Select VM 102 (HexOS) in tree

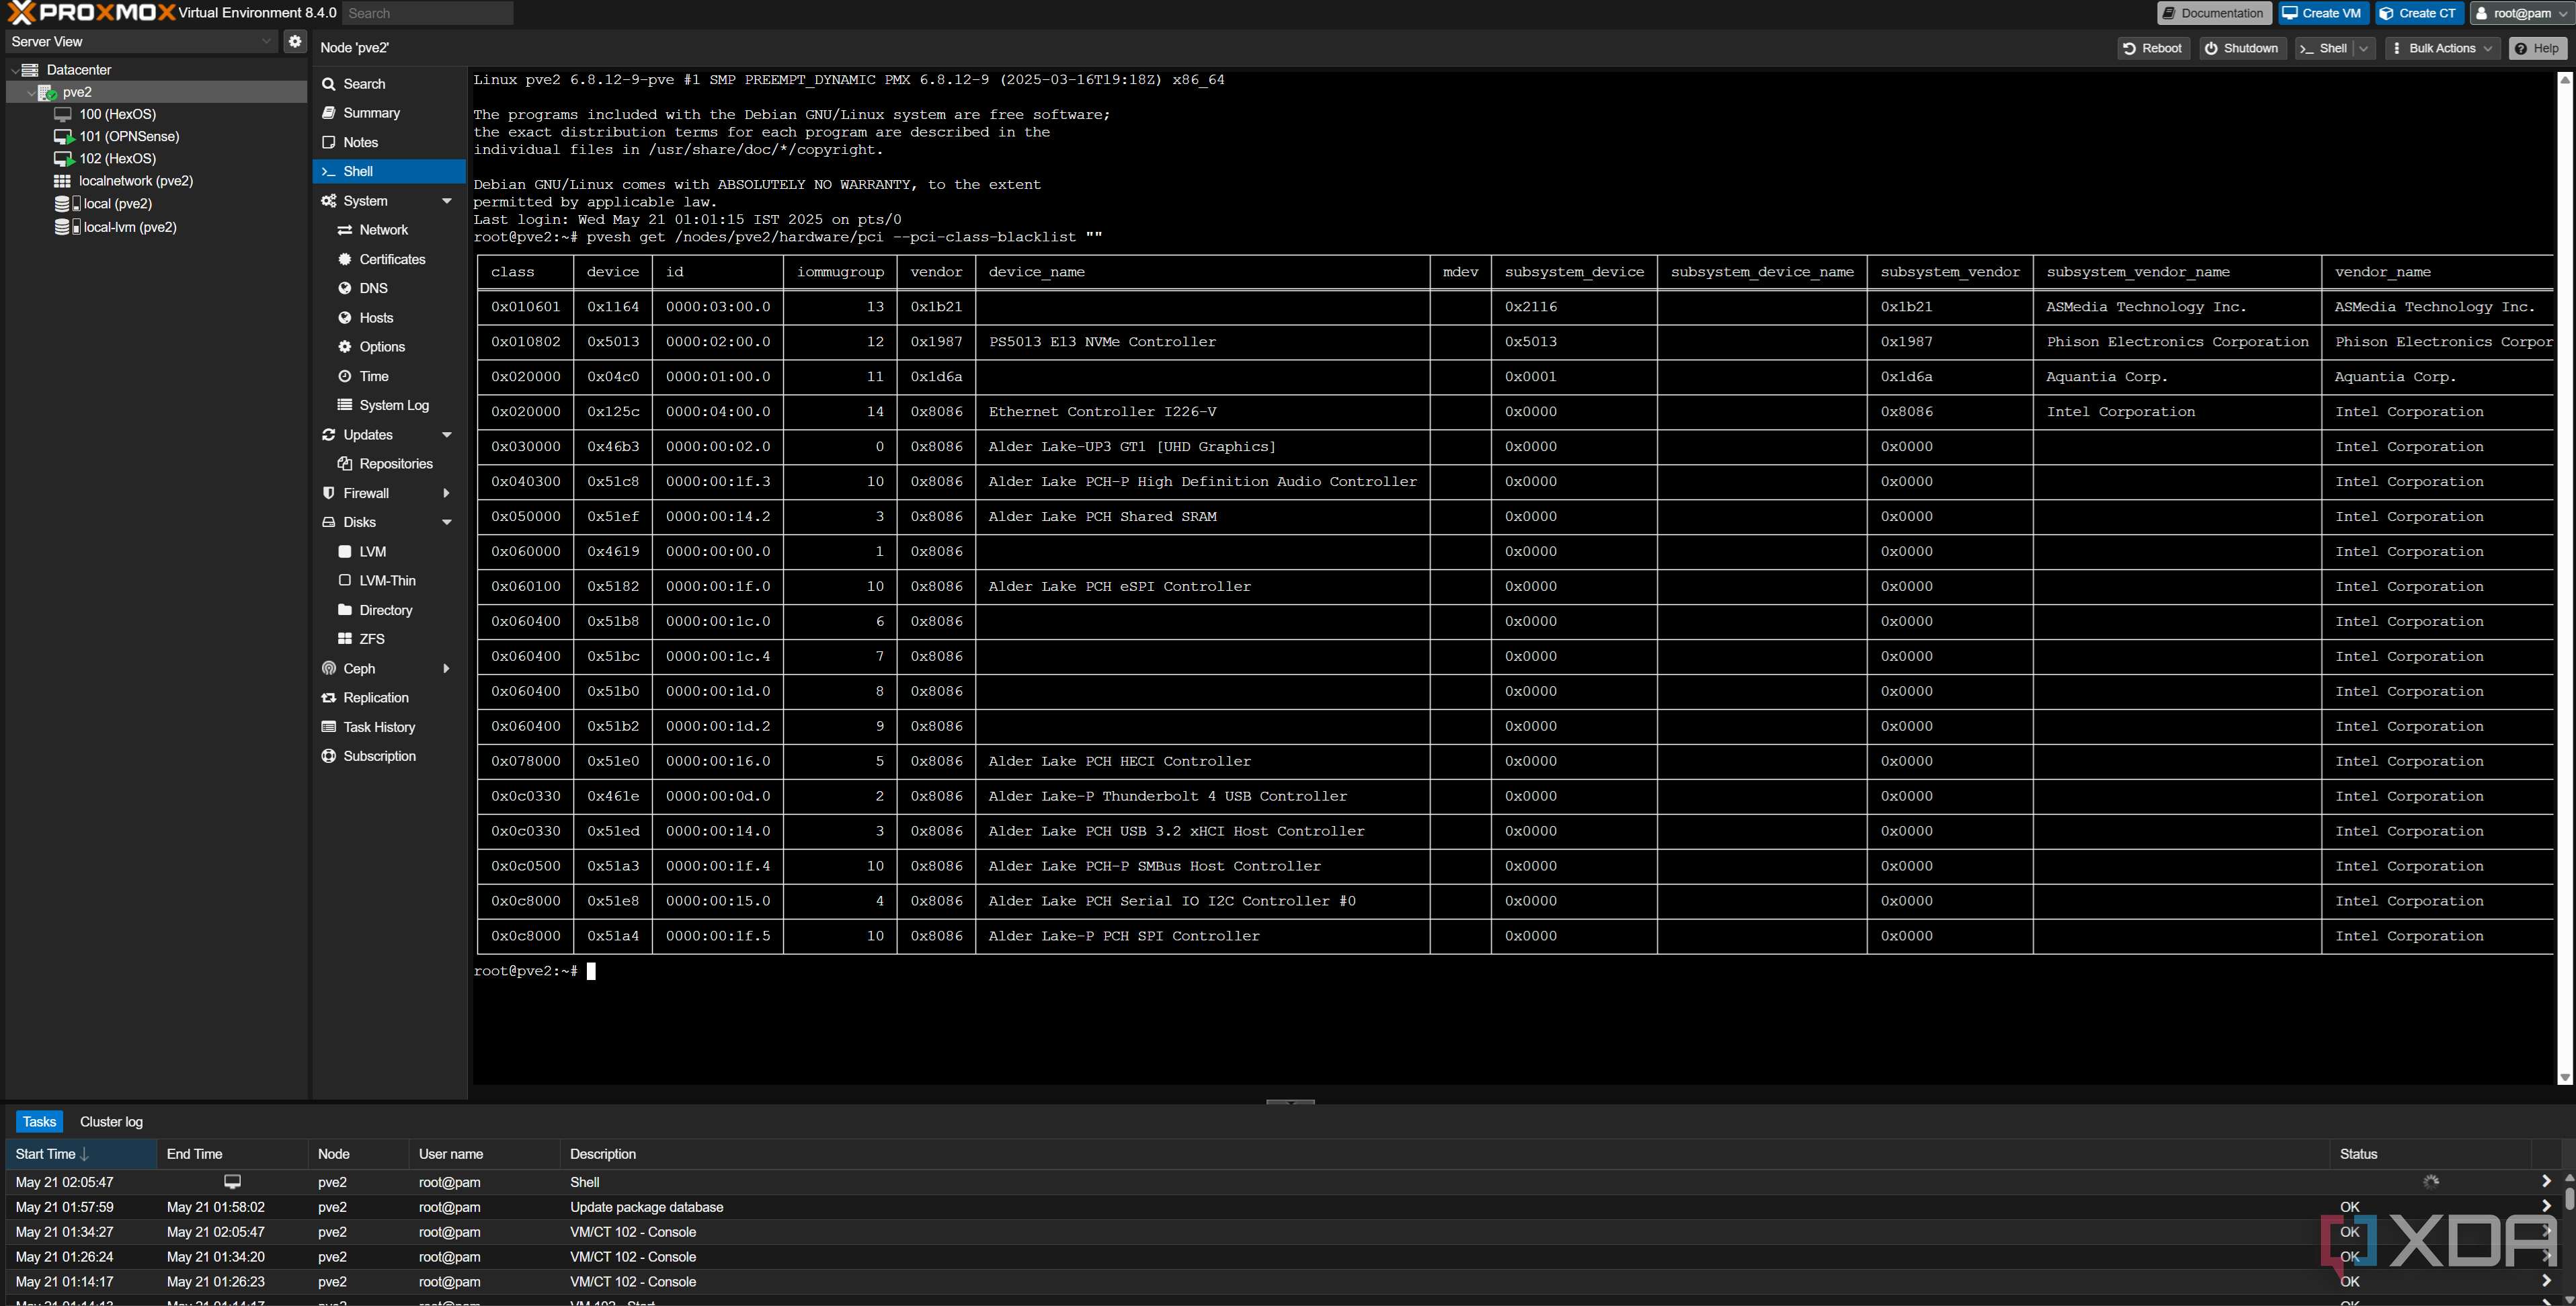tap(117, 158)
